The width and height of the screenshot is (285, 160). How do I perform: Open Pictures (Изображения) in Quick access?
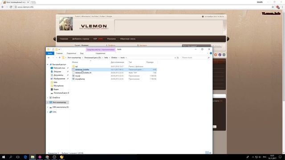click(59, 79)
